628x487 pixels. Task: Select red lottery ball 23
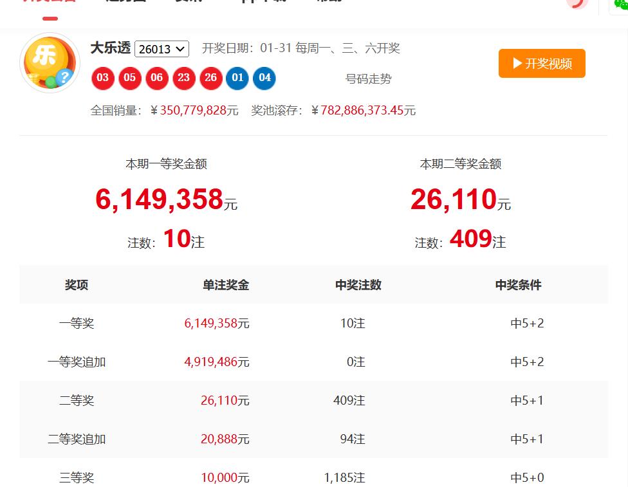click(x=184, y=78)
